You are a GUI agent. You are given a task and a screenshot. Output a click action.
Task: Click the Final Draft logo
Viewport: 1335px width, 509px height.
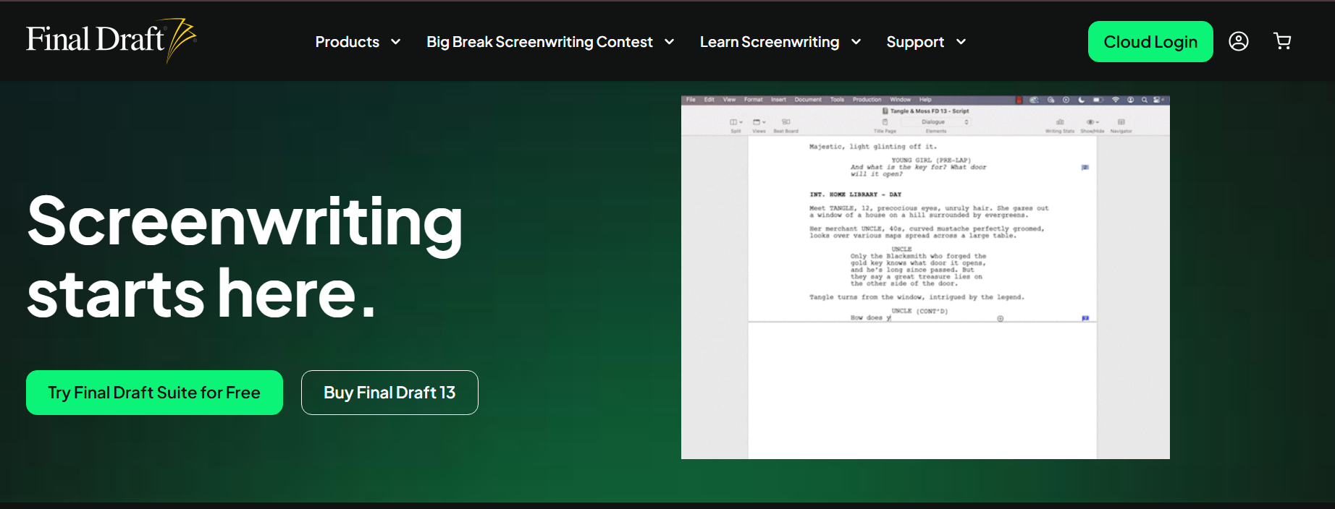pyautogui.click(x=111, y=40)
